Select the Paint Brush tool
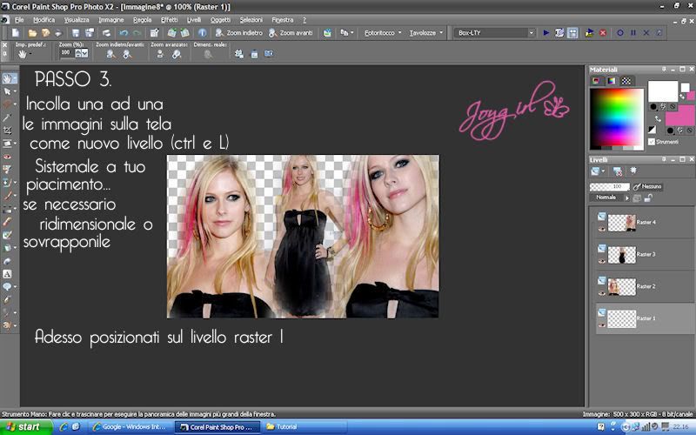 pyautogui.click(x=8, y=196)
